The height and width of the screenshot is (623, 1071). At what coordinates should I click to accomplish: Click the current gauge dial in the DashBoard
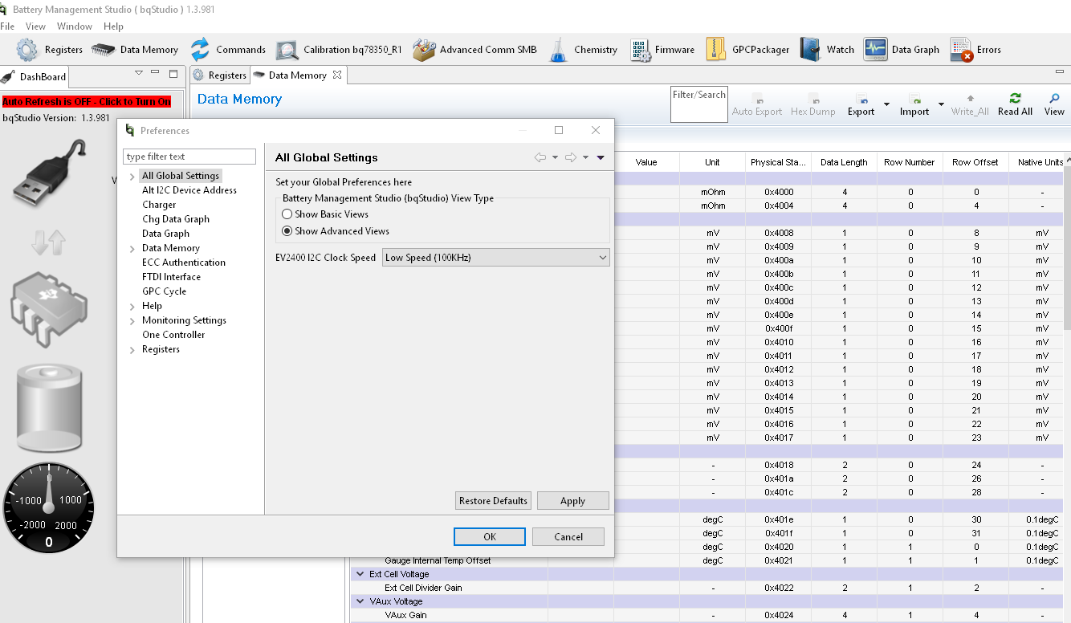(48, 507)
